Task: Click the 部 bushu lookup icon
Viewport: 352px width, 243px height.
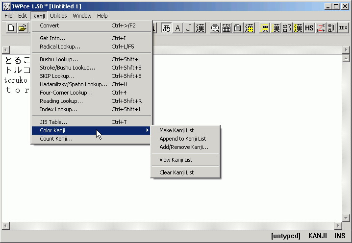Action: pyautogui.click(x=287, y=28)
